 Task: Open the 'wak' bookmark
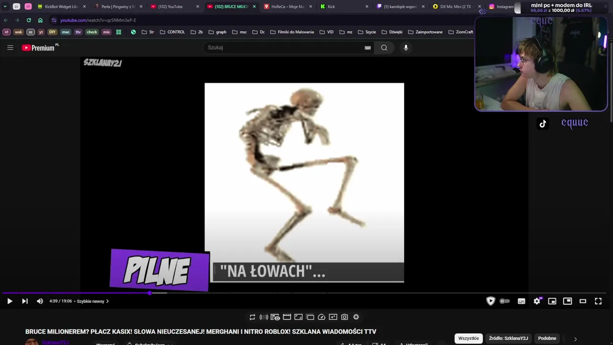tap(18, 32)
